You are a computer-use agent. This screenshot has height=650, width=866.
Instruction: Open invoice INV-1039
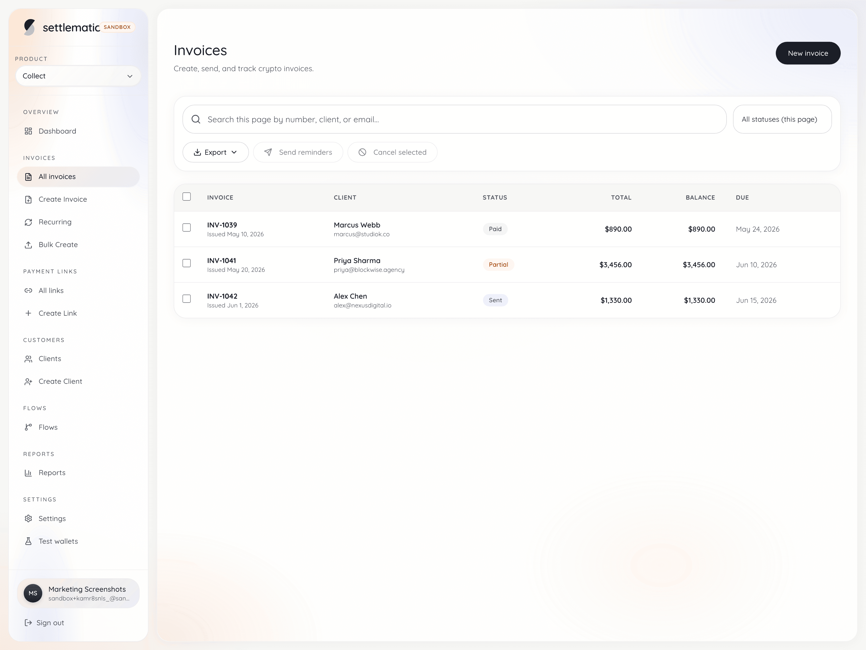click(x=222, y=225)
